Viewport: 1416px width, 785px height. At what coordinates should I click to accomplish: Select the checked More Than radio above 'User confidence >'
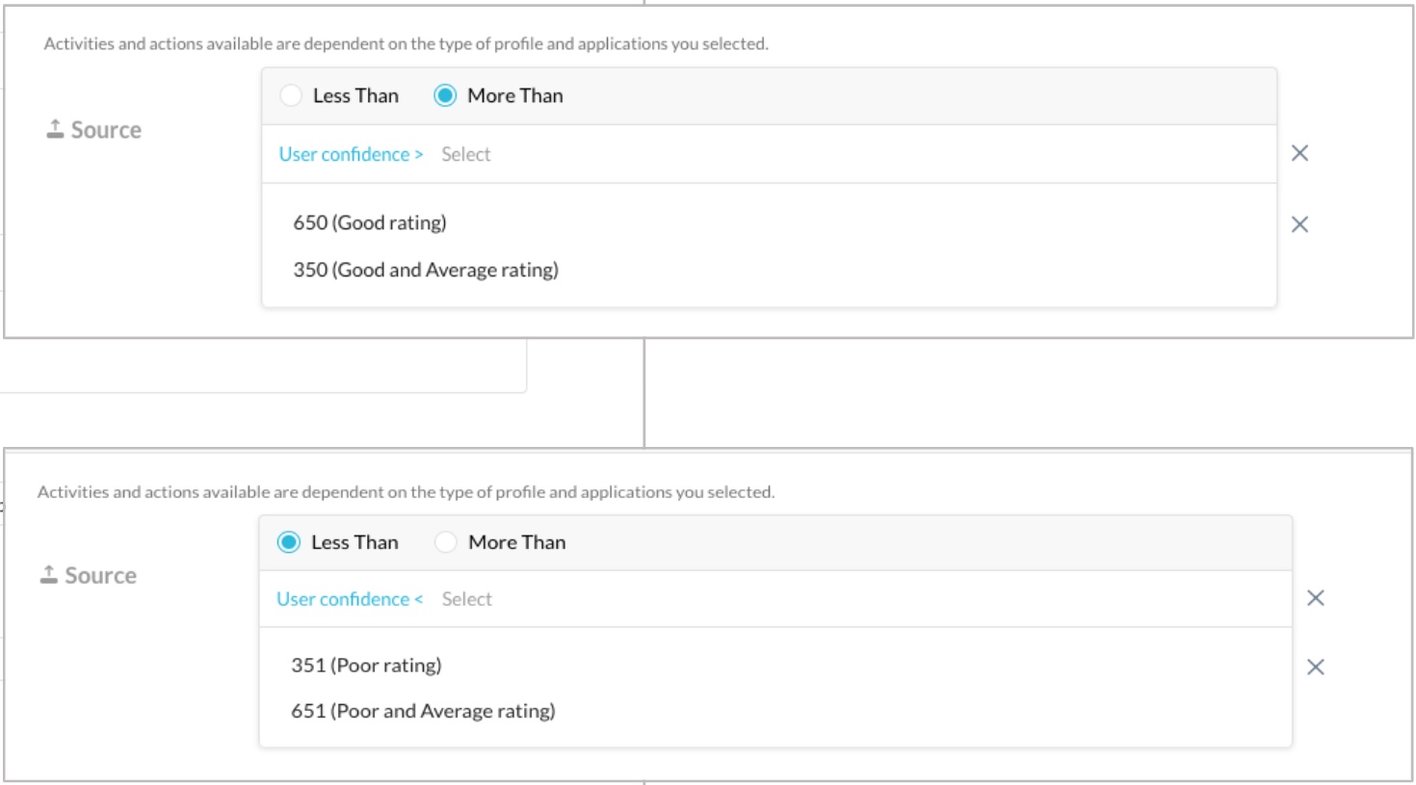point(445,95)
